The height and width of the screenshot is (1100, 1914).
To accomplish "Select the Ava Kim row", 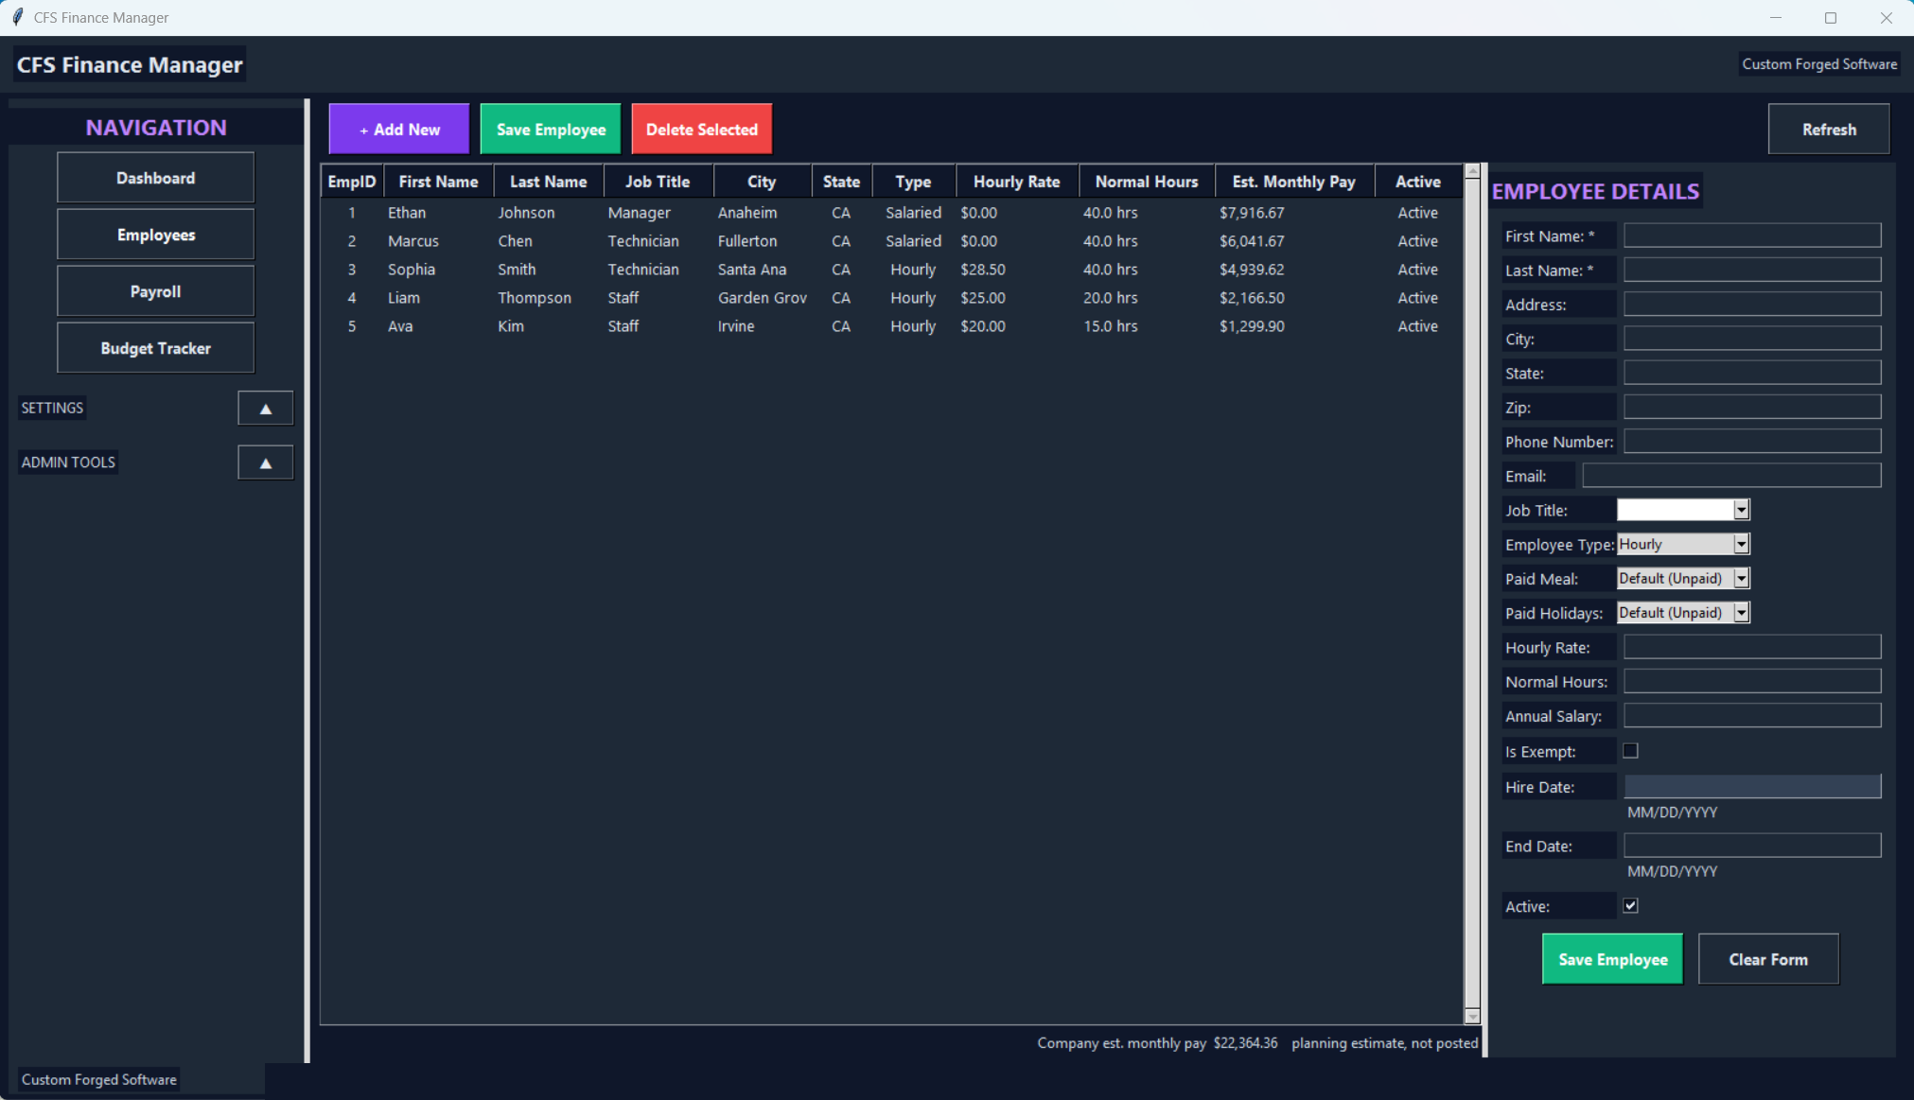I will (892, 326).
